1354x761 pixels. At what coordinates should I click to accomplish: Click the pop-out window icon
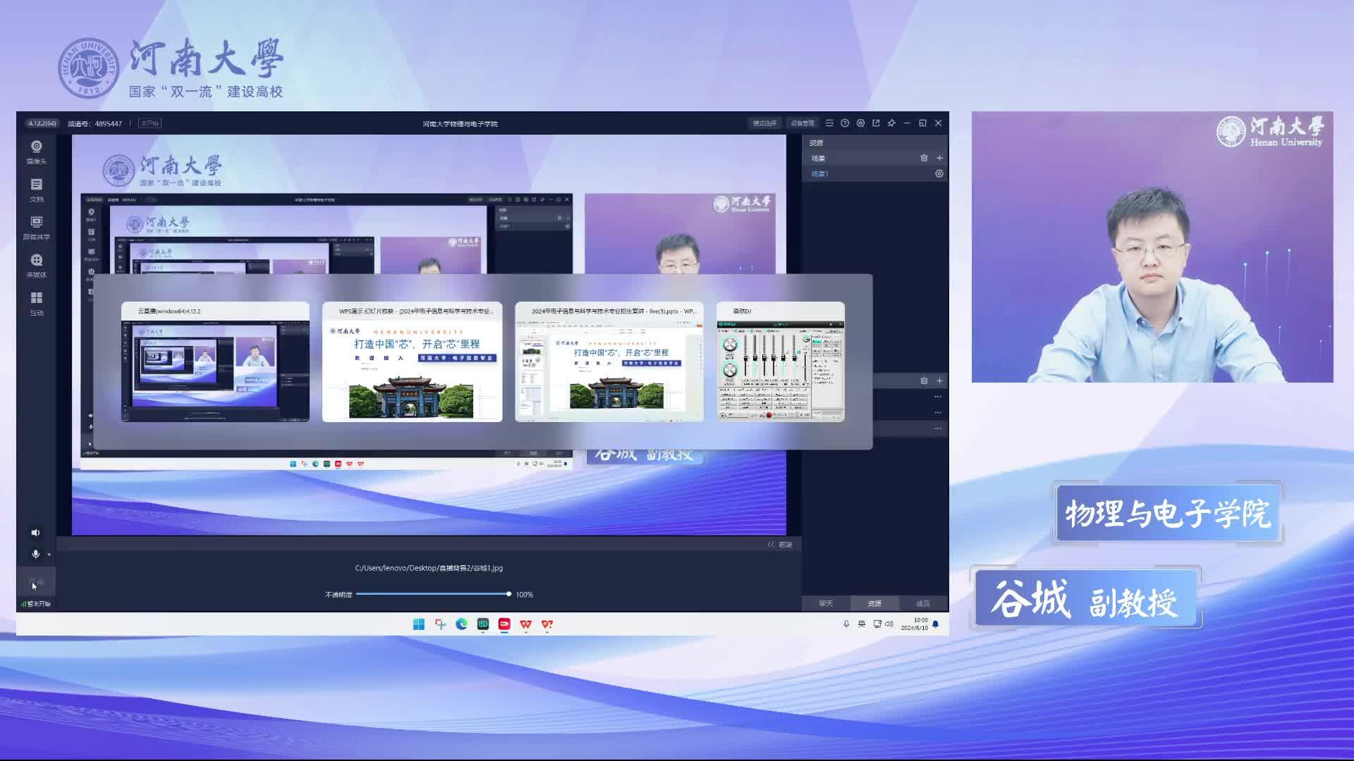coord(876,123)
